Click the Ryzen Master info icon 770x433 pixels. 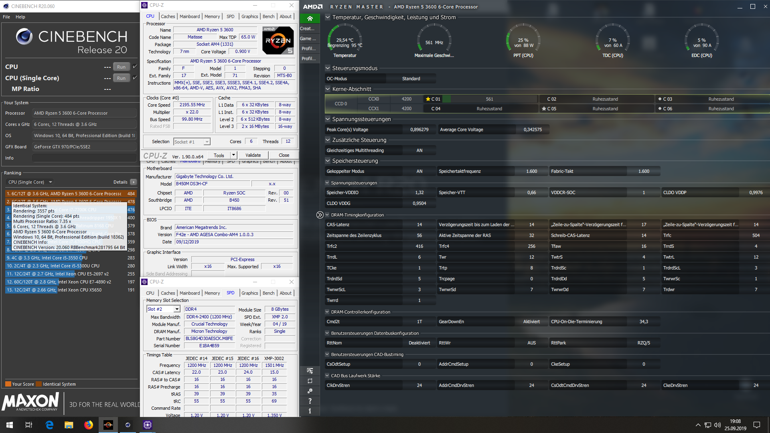click(x=310, y=411)
